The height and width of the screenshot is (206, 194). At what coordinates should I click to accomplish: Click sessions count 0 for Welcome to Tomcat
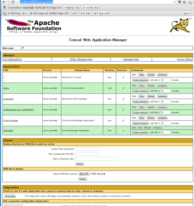coord(123,77)
